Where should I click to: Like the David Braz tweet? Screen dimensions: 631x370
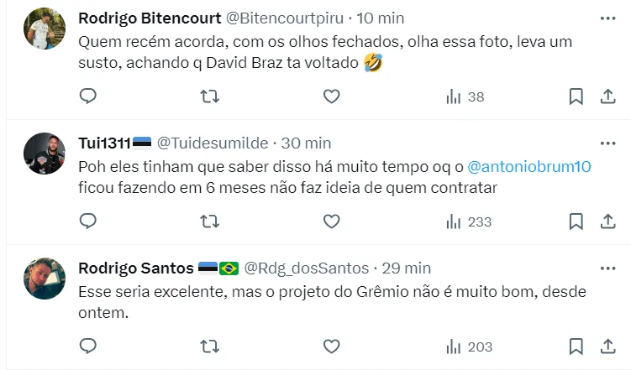(332, 96)
